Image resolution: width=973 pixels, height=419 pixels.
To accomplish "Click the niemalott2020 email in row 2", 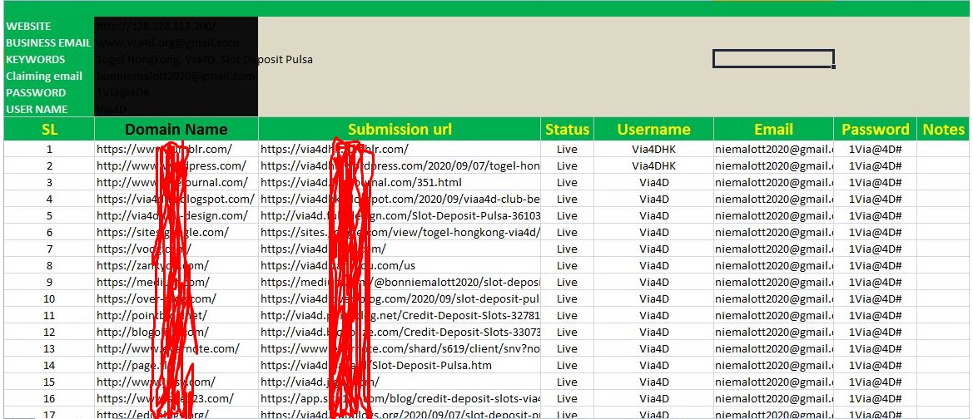I will click(773, 165).
